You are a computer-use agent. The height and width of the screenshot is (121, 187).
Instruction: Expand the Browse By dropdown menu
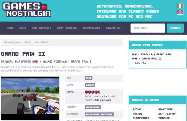[x=115, y=28]
